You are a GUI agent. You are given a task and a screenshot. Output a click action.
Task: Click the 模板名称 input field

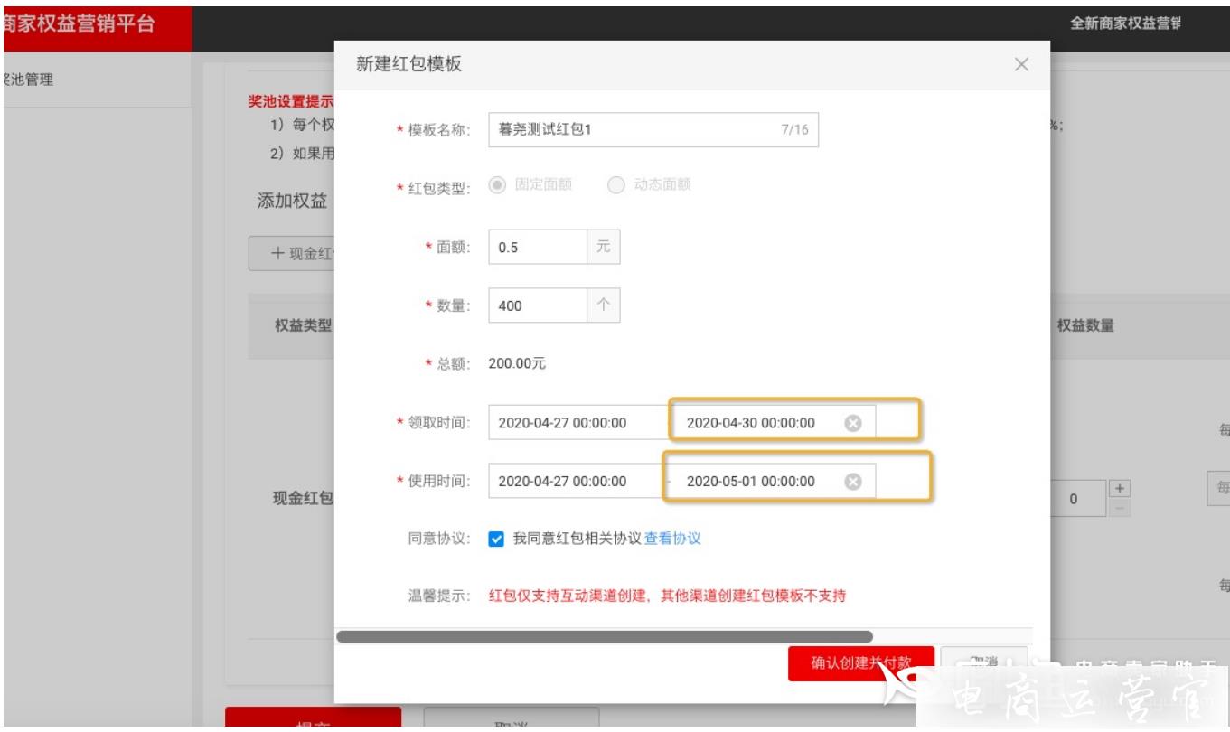click(653, 129)
